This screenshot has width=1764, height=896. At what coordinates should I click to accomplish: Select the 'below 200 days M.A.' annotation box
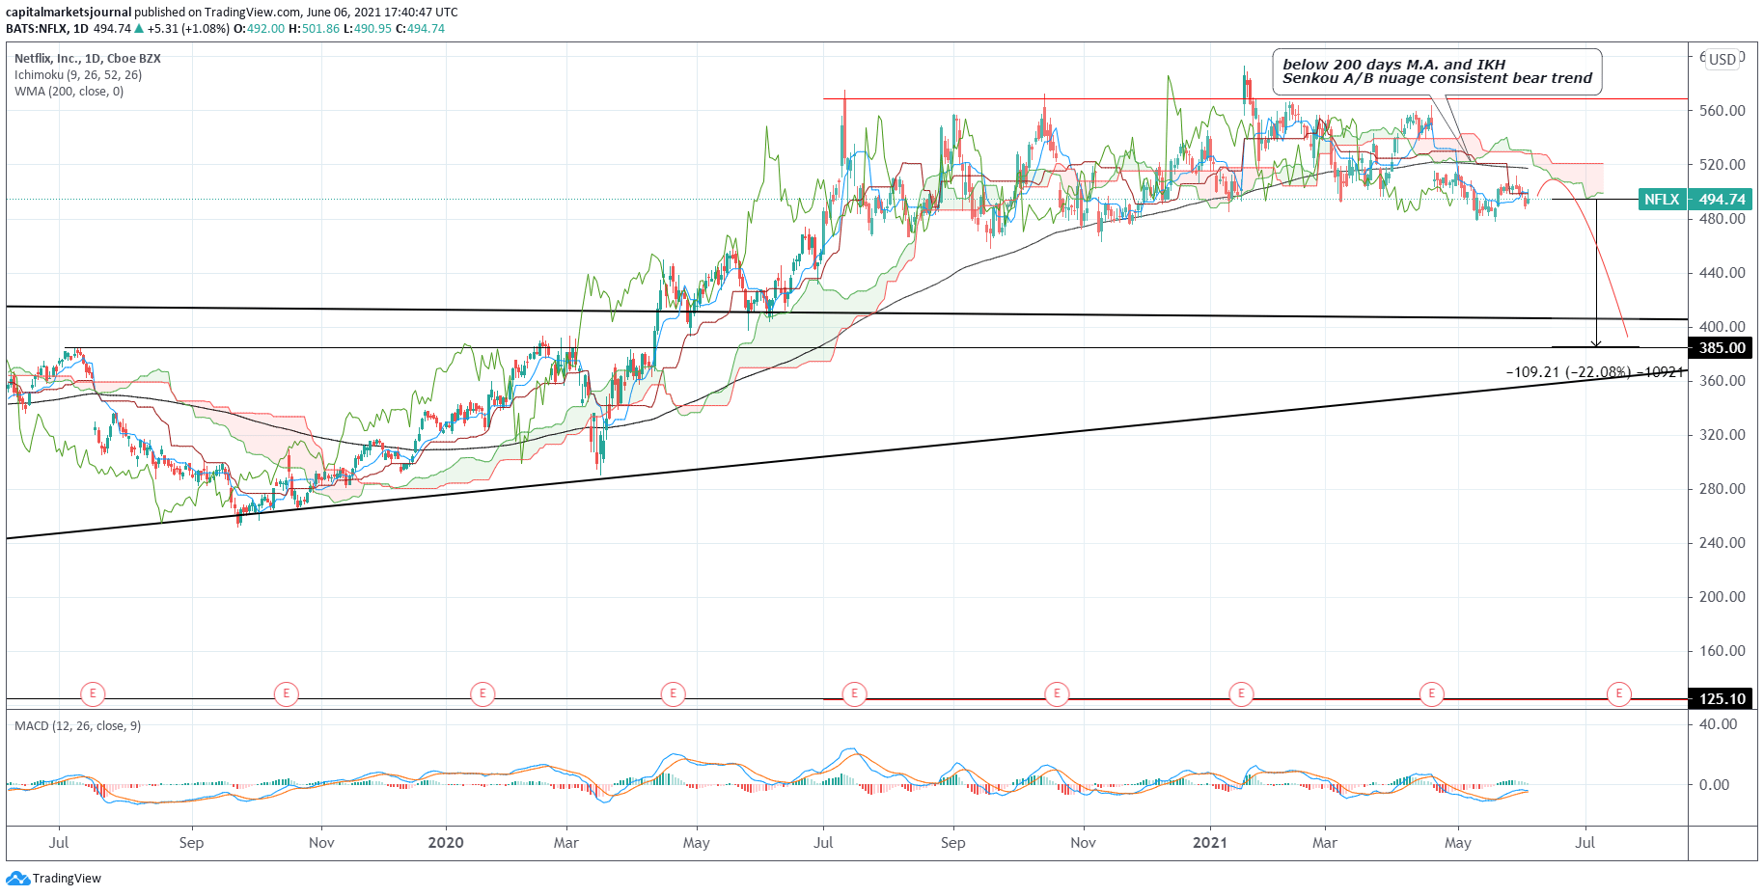click(x=1437, y=72)
